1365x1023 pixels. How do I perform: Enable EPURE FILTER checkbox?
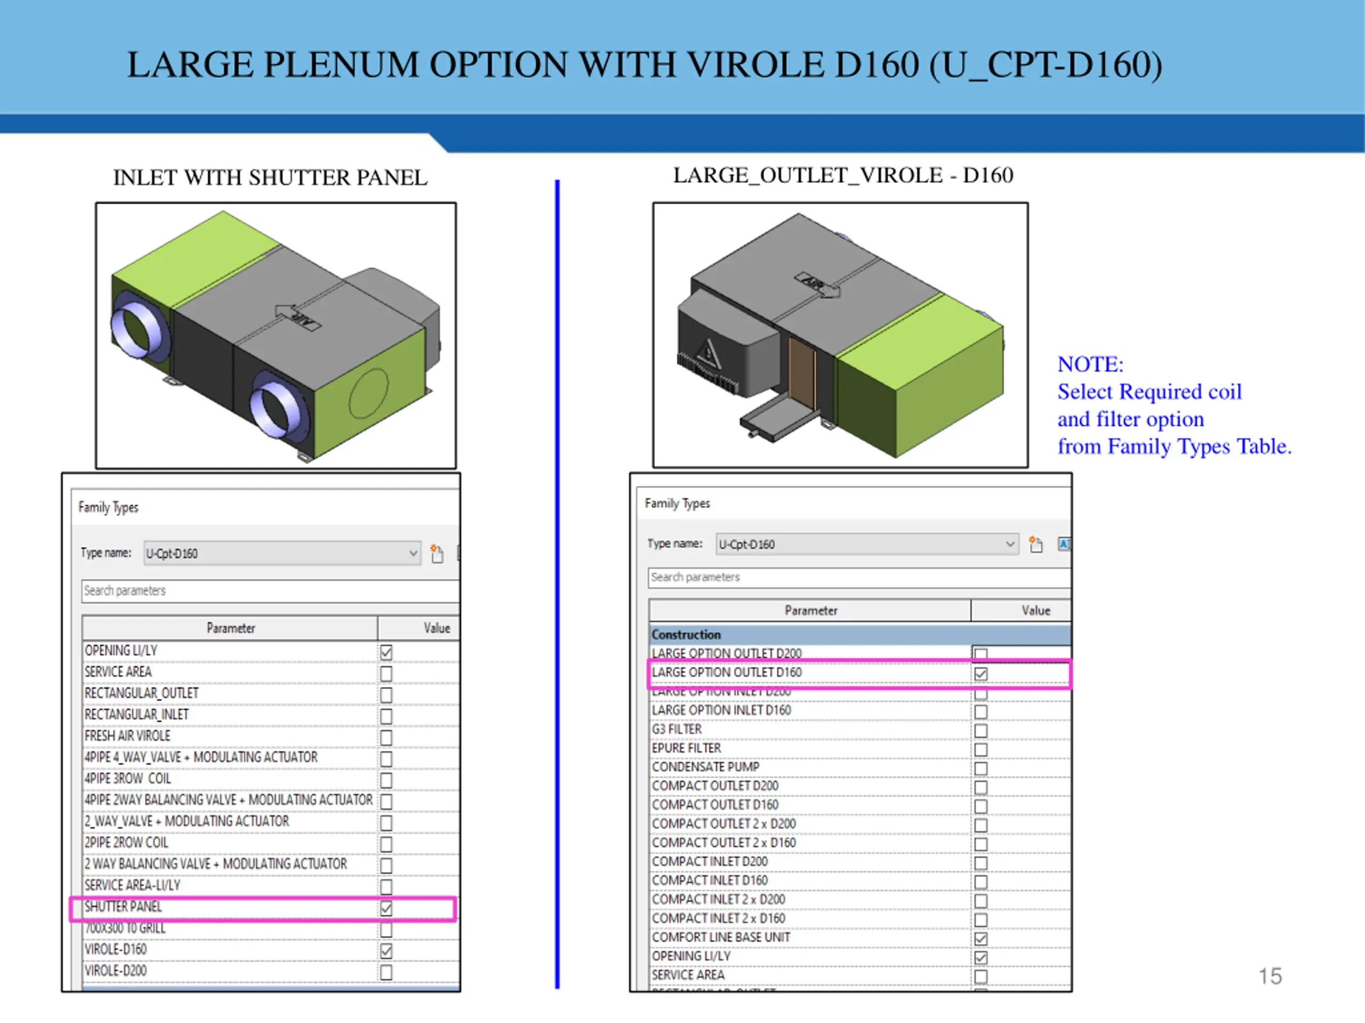(x=981, y=749)
